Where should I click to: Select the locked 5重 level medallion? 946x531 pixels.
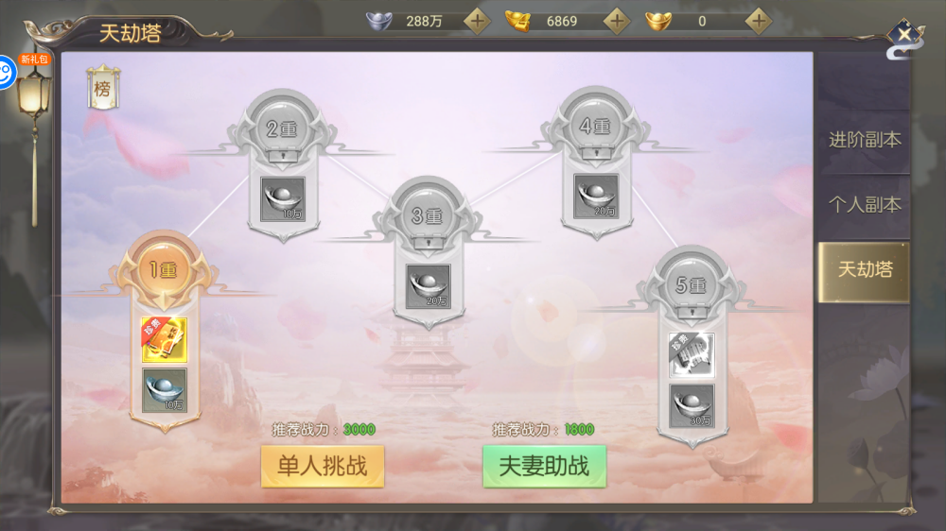point(691,284)
